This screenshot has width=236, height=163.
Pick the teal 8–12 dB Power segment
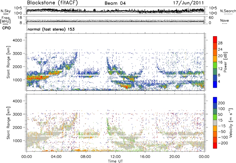tap(215, 72)
